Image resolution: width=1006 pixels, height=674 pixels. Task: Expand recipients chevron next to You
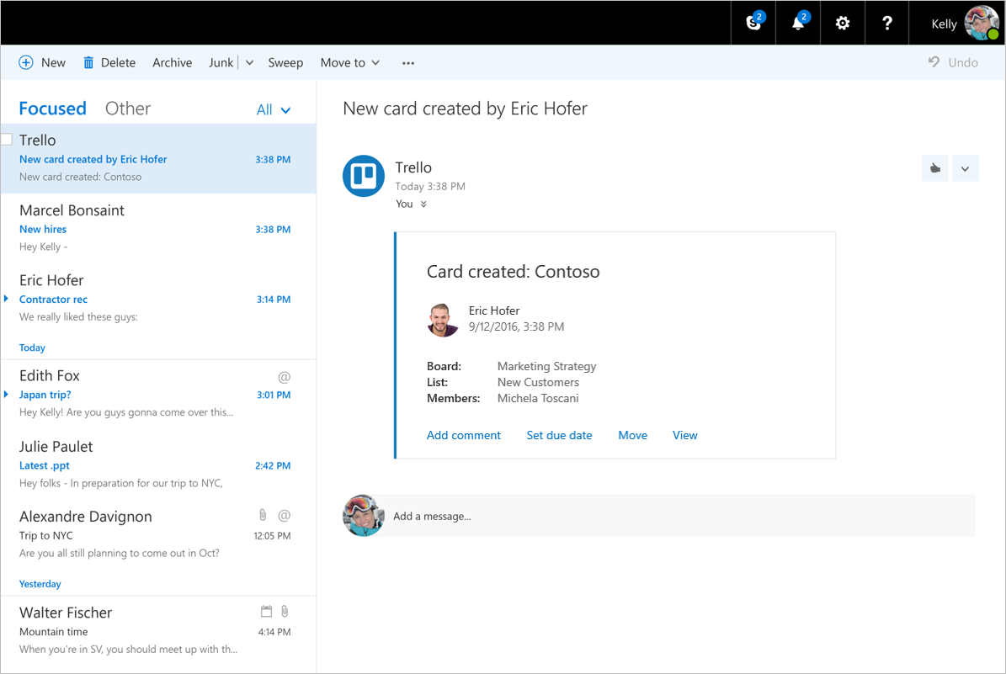click(423, 204)
